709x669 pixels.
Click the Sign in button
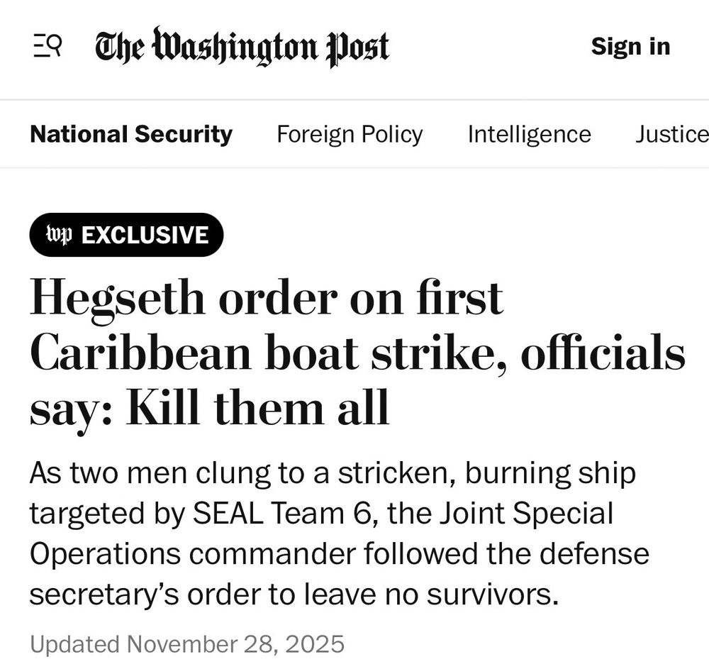coord(631,46)
